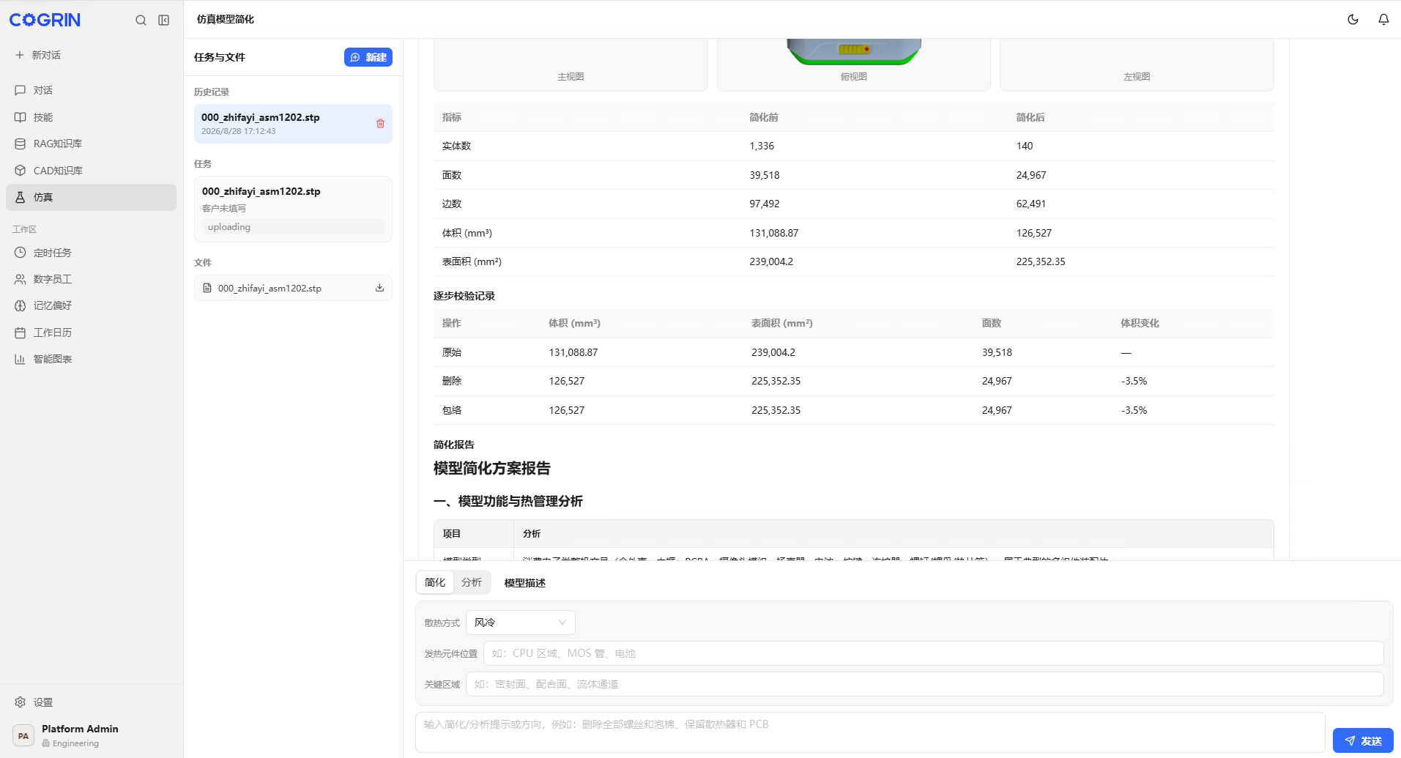1401x758 pixels.
Task: Click the 发热元件位置 input field
Action: (934, 653)
